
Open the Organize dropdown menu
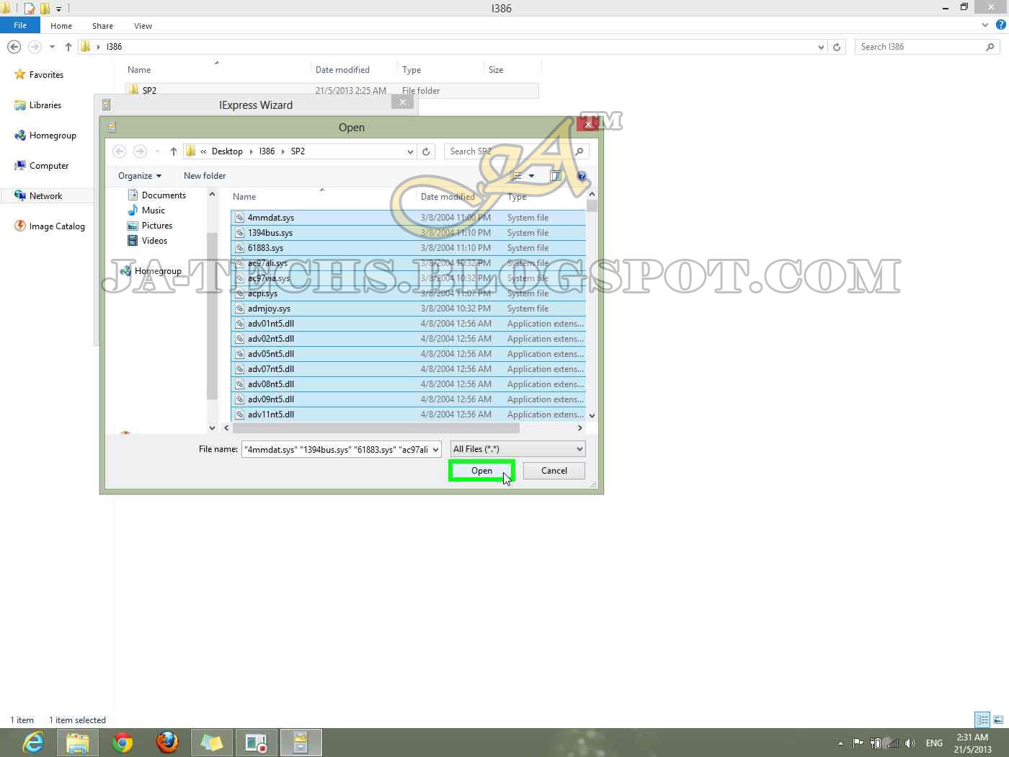click(x=139, y=175)
